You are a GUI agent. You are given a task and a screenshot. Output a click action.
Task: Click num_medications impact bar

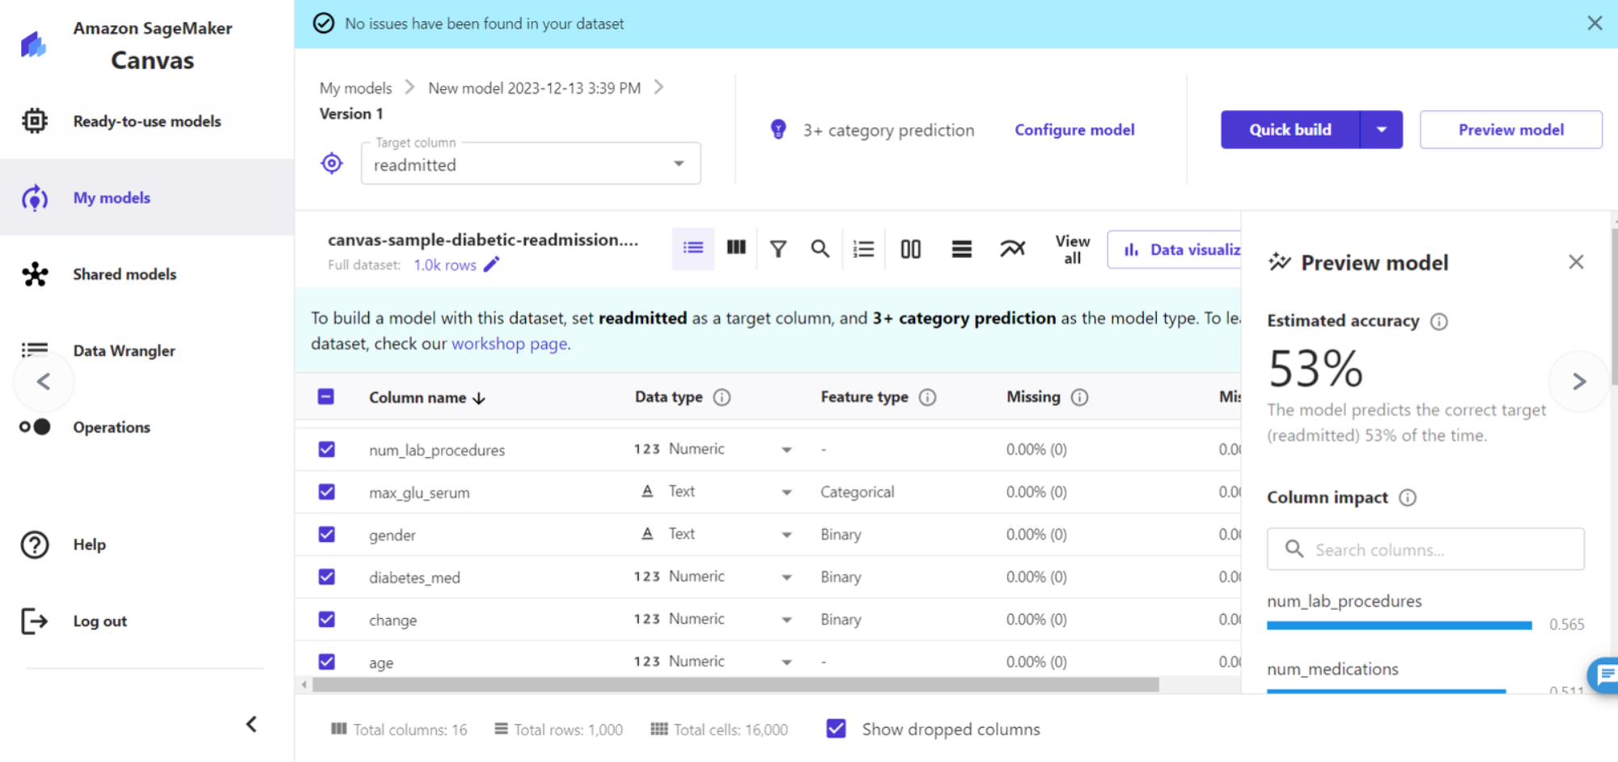pos(1386,691)
